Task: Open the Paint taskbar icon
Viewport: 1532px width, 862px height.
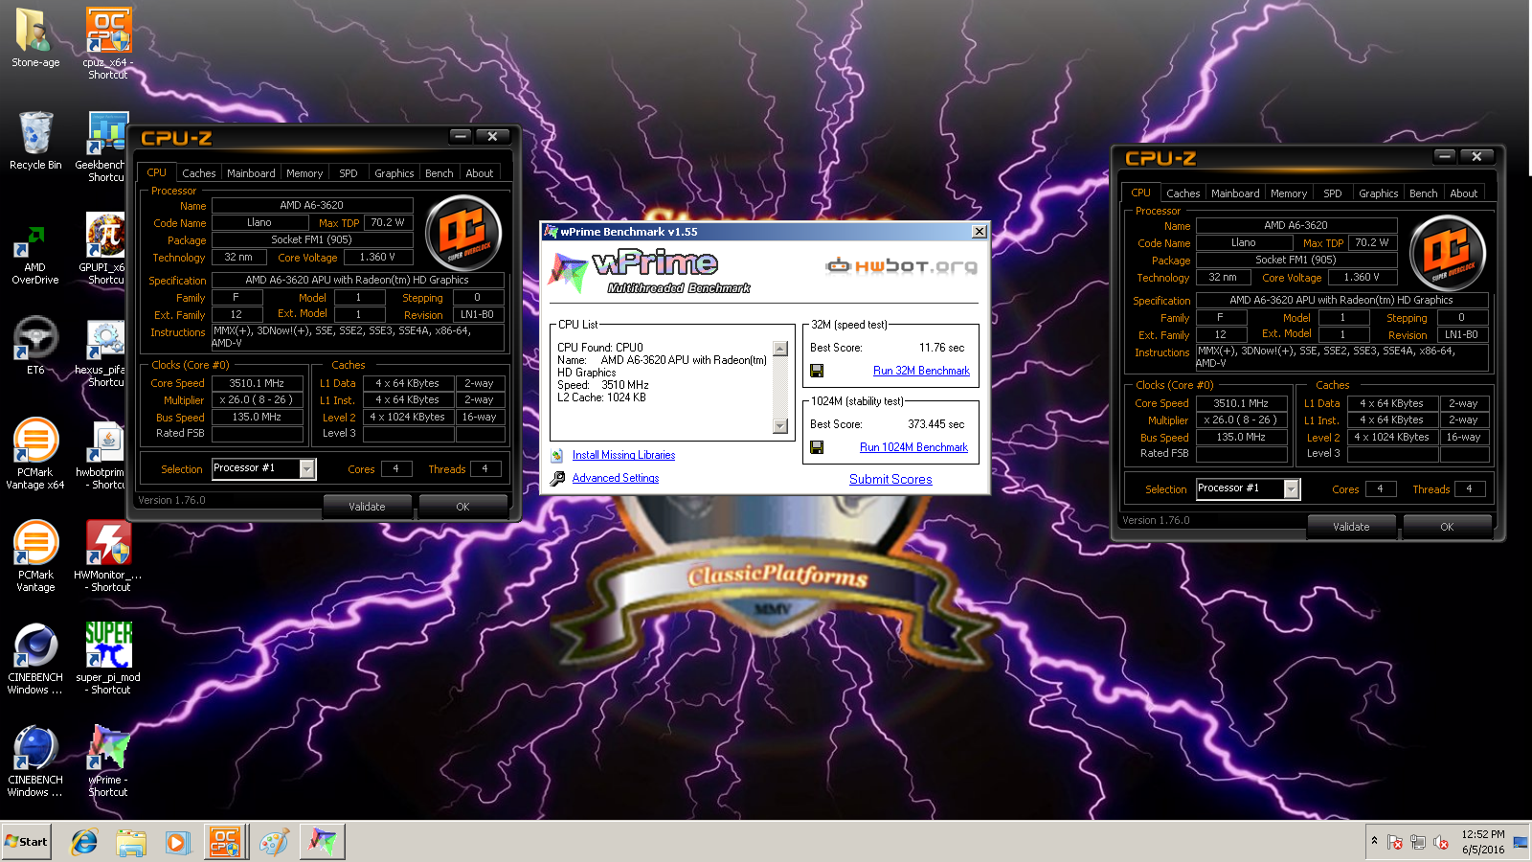Action: pyautogui.click(x=274, y=842)
